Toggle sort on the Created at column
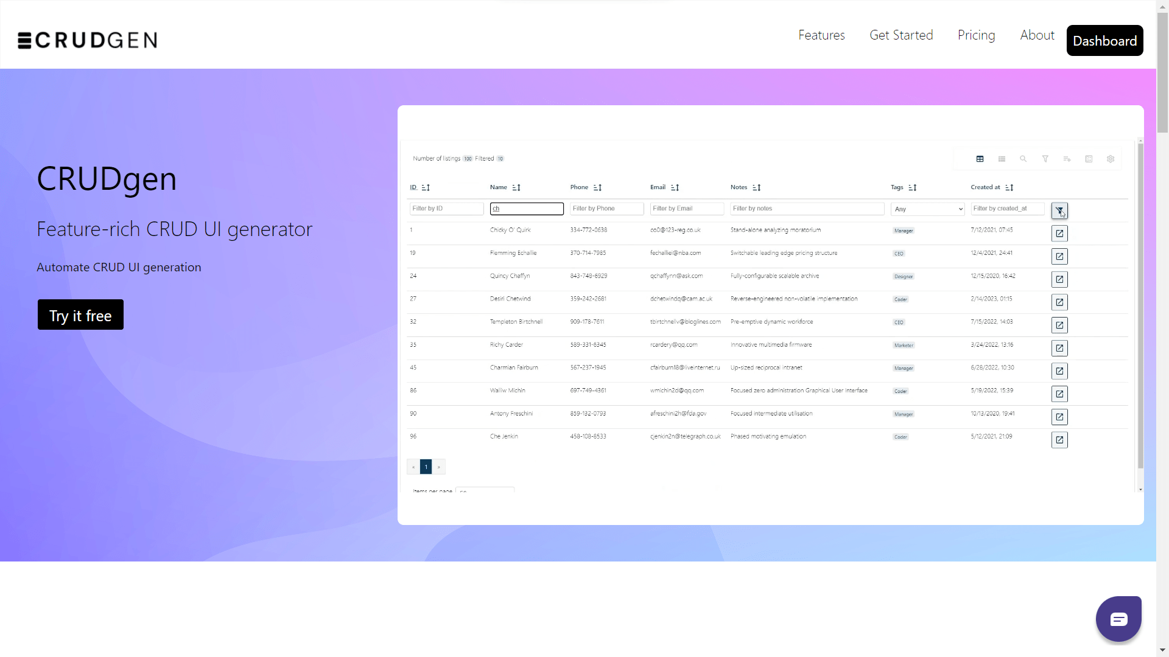This screenshot has height=657, width=1169. coord(1009,187)
